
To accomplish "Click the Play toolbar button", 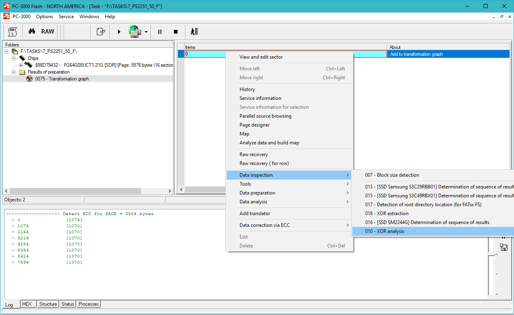I will click(x=119, y=32).
